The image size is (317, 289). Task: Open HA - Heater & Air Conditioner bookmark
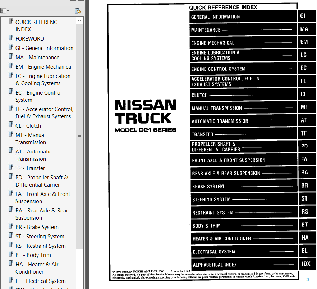(x=37, y=268)
